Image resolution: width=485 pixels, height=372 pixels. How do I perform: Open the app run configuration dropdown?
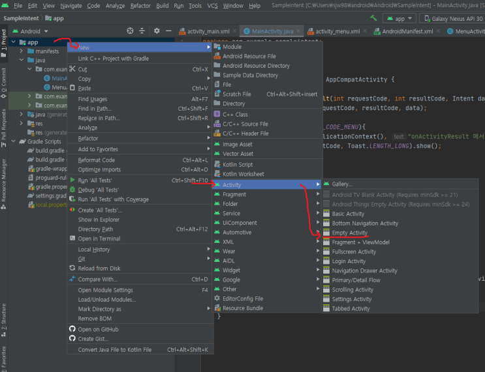coord(399,18)
